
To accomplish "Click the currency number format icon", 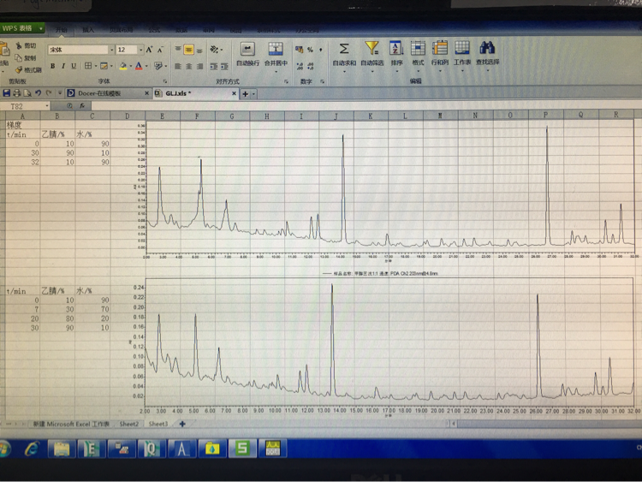I will 300,50.
